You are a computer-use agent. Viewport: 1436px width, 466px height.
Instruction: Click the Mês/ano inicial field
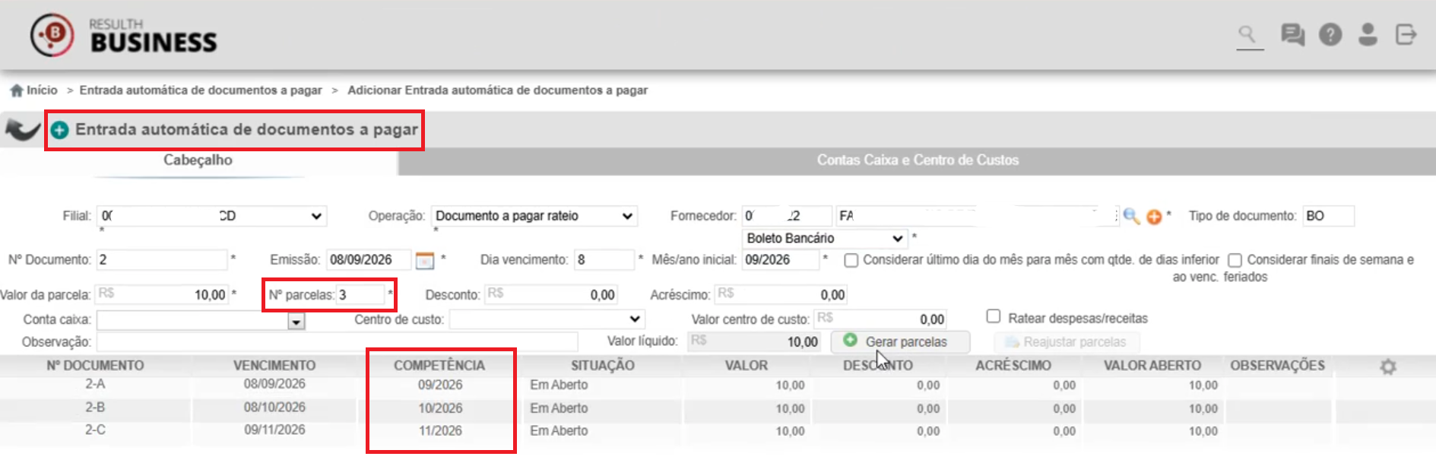781,260
